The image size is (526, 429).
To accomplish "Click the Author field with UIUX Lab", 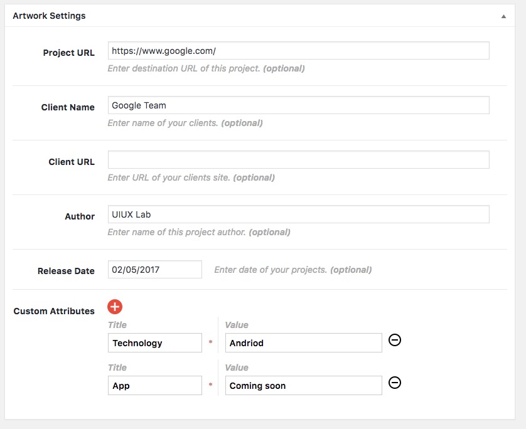I will [298, 214].
